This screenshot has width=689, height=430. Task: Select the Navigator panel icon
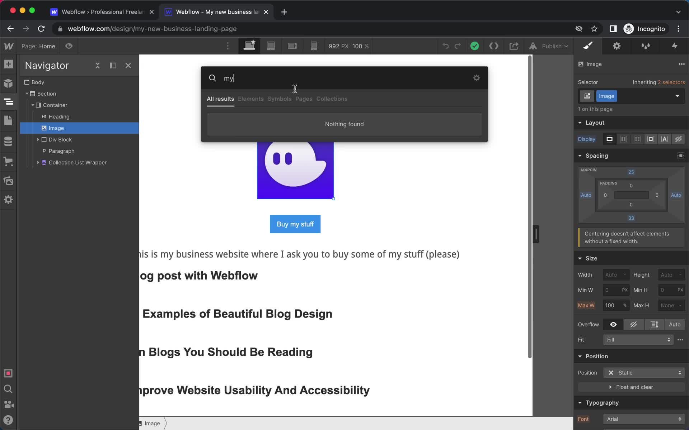(x=8, y=102)
